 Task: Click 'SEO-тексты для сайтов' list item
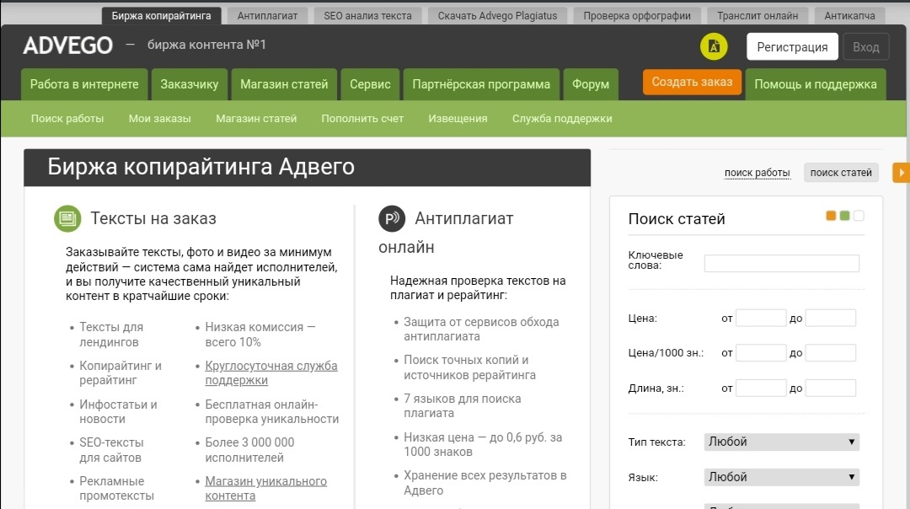111,450
